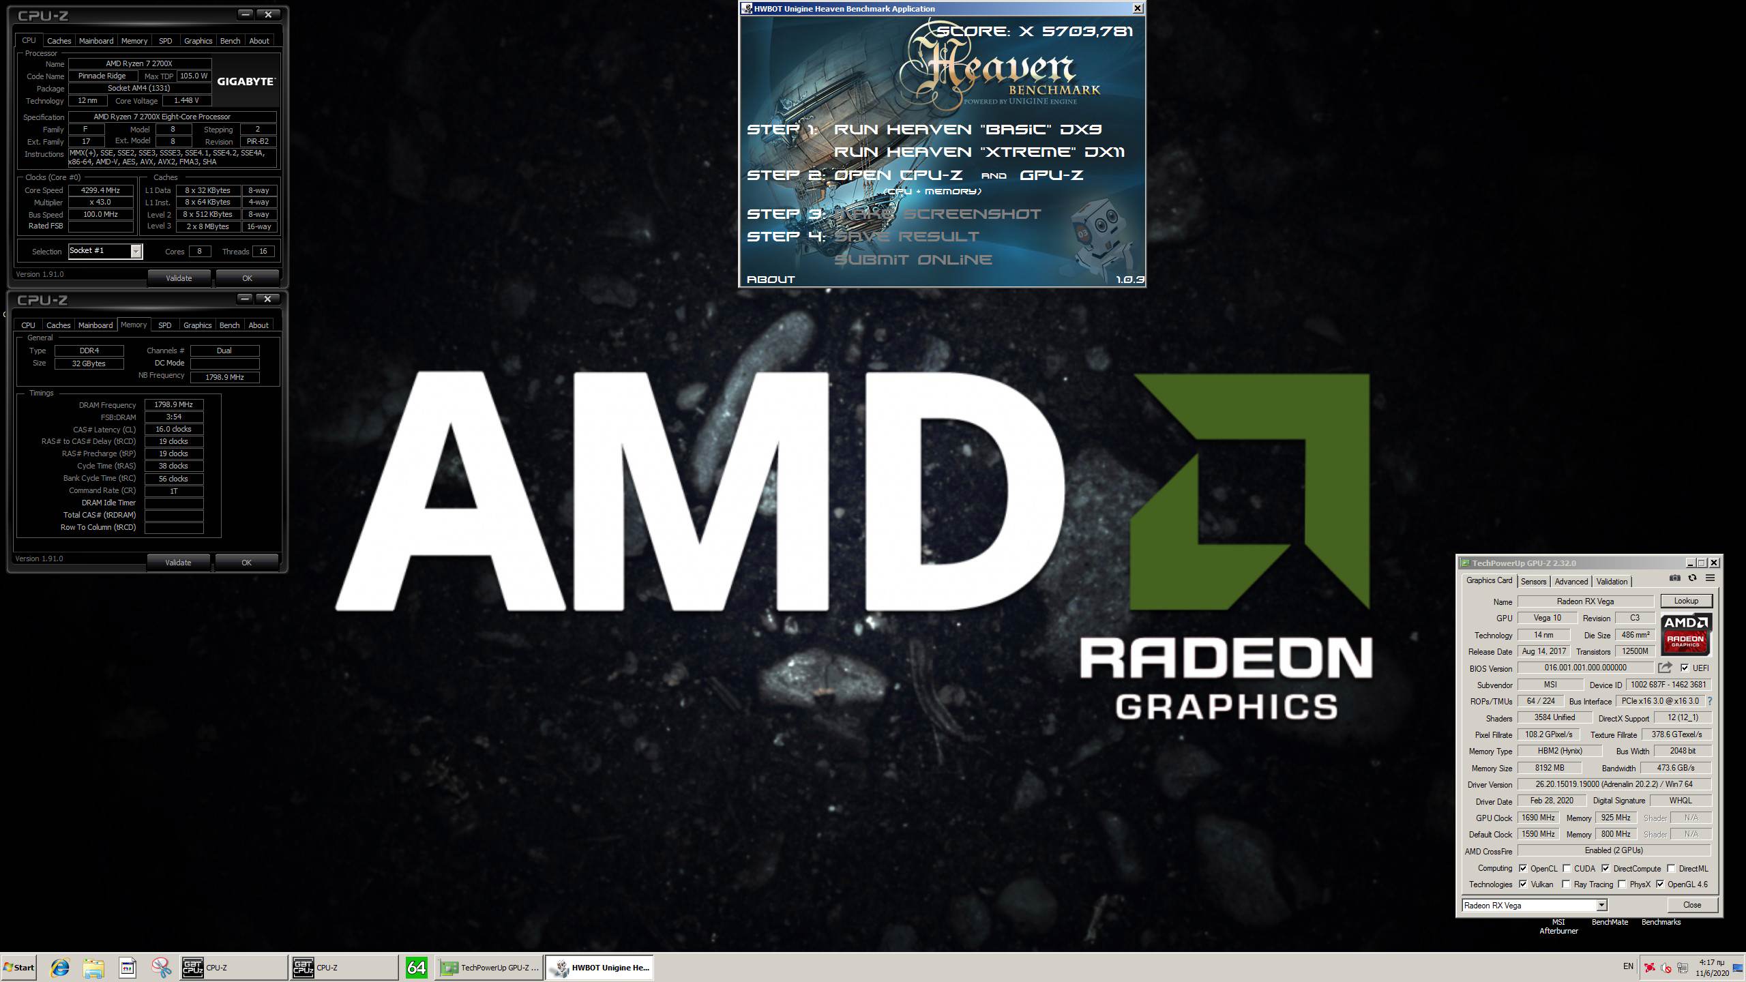1746x982 pixels.
Task: Click Run Heaven "Xtreme" DX11 option
Action: coord(979,152)
